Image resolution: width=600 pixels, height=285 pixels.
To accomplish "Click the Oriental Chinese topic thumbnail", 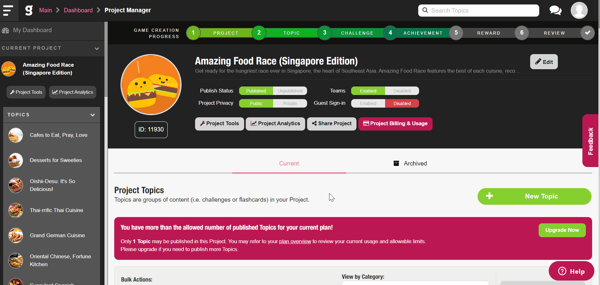I will pos(16,260).
